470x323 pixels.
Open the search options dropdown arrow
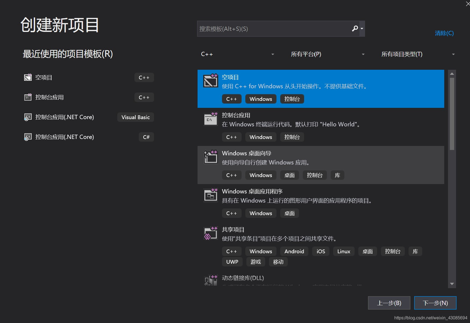[x=362, y=28]
